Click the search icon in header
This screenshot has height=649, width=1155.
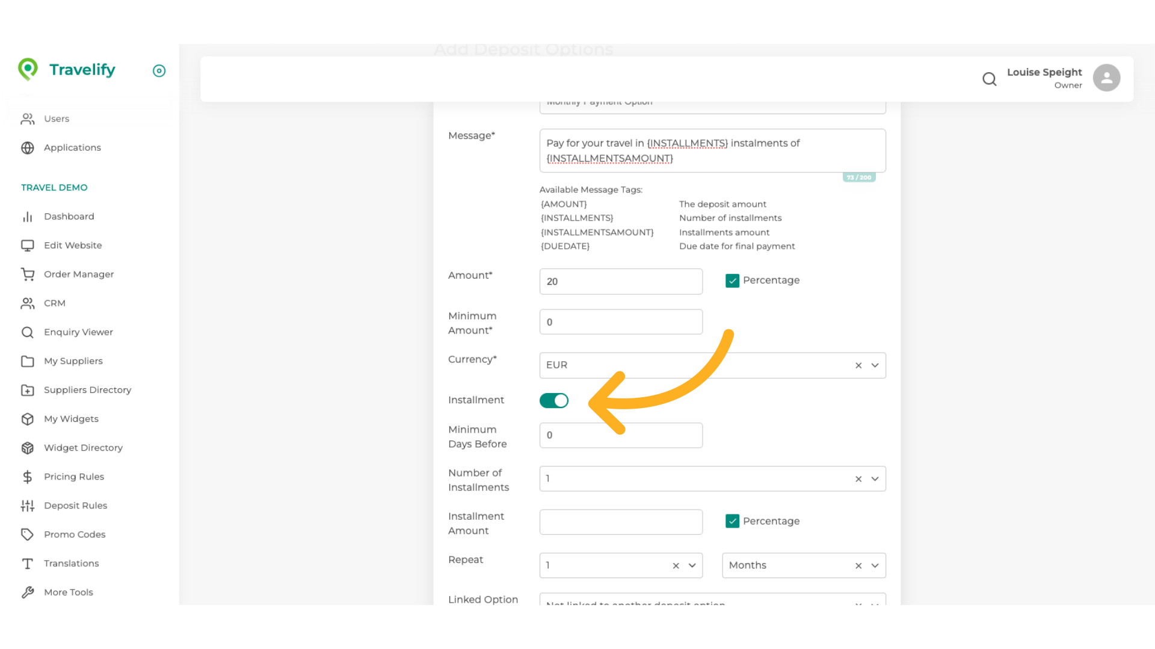click(990, 79)
